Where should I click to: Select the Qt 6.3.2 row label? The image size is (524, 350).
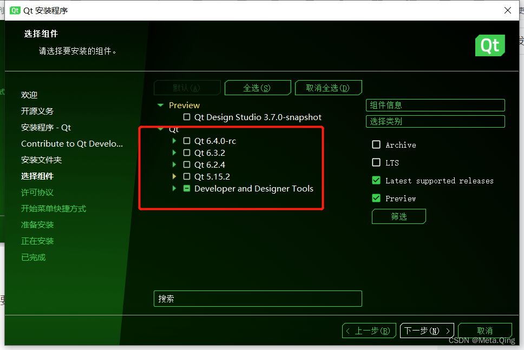[209, 153]
